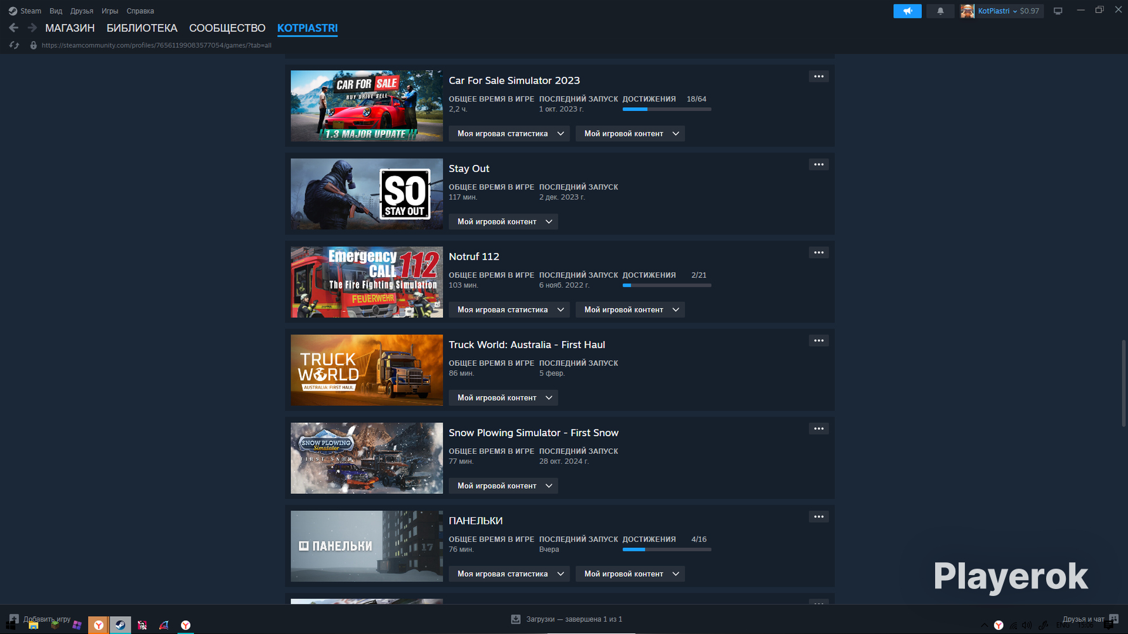Switch to the БИБЛИОТЕКА tab
Screen dimensions: 1128x634
(142, 28)
